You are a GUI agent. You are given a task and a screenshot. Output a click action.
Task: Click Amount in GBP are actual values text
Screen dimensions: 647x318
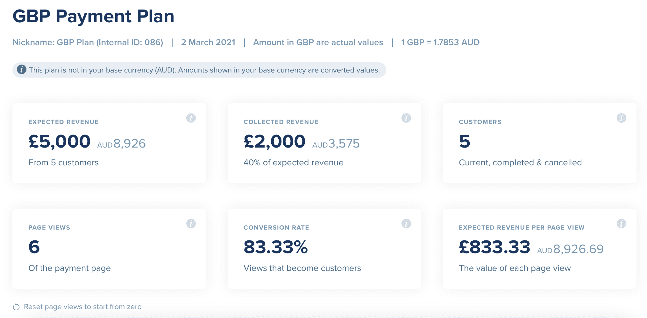pos(318,42)
